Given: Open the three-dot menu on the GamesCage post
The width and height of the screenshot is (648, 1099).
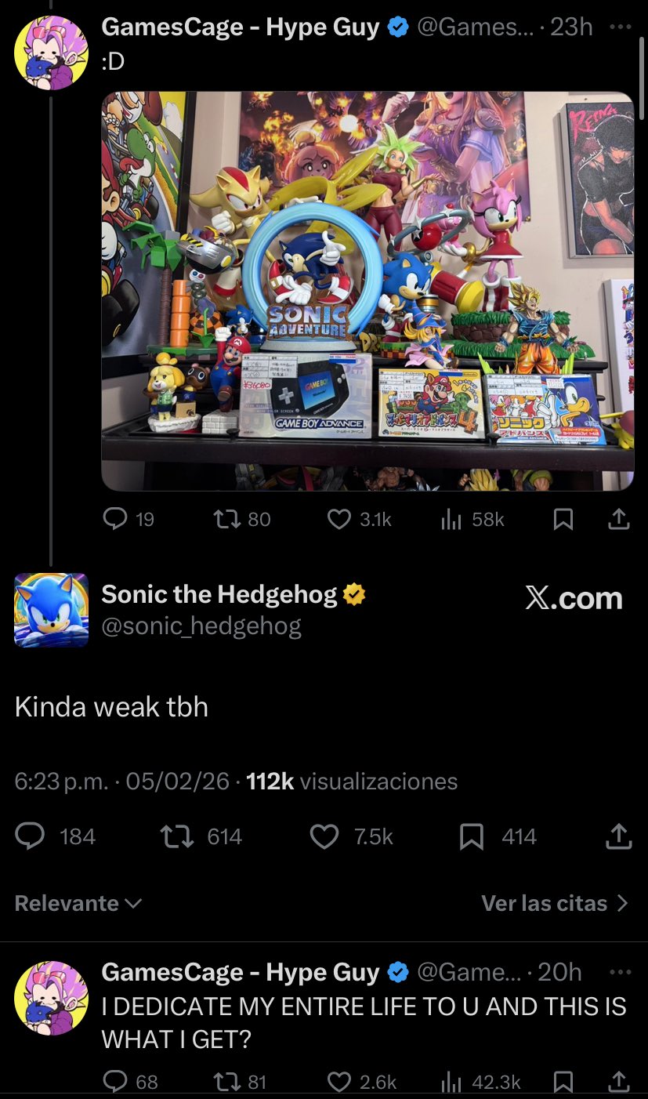Looking at the screenshot, I should click(620, 27).
